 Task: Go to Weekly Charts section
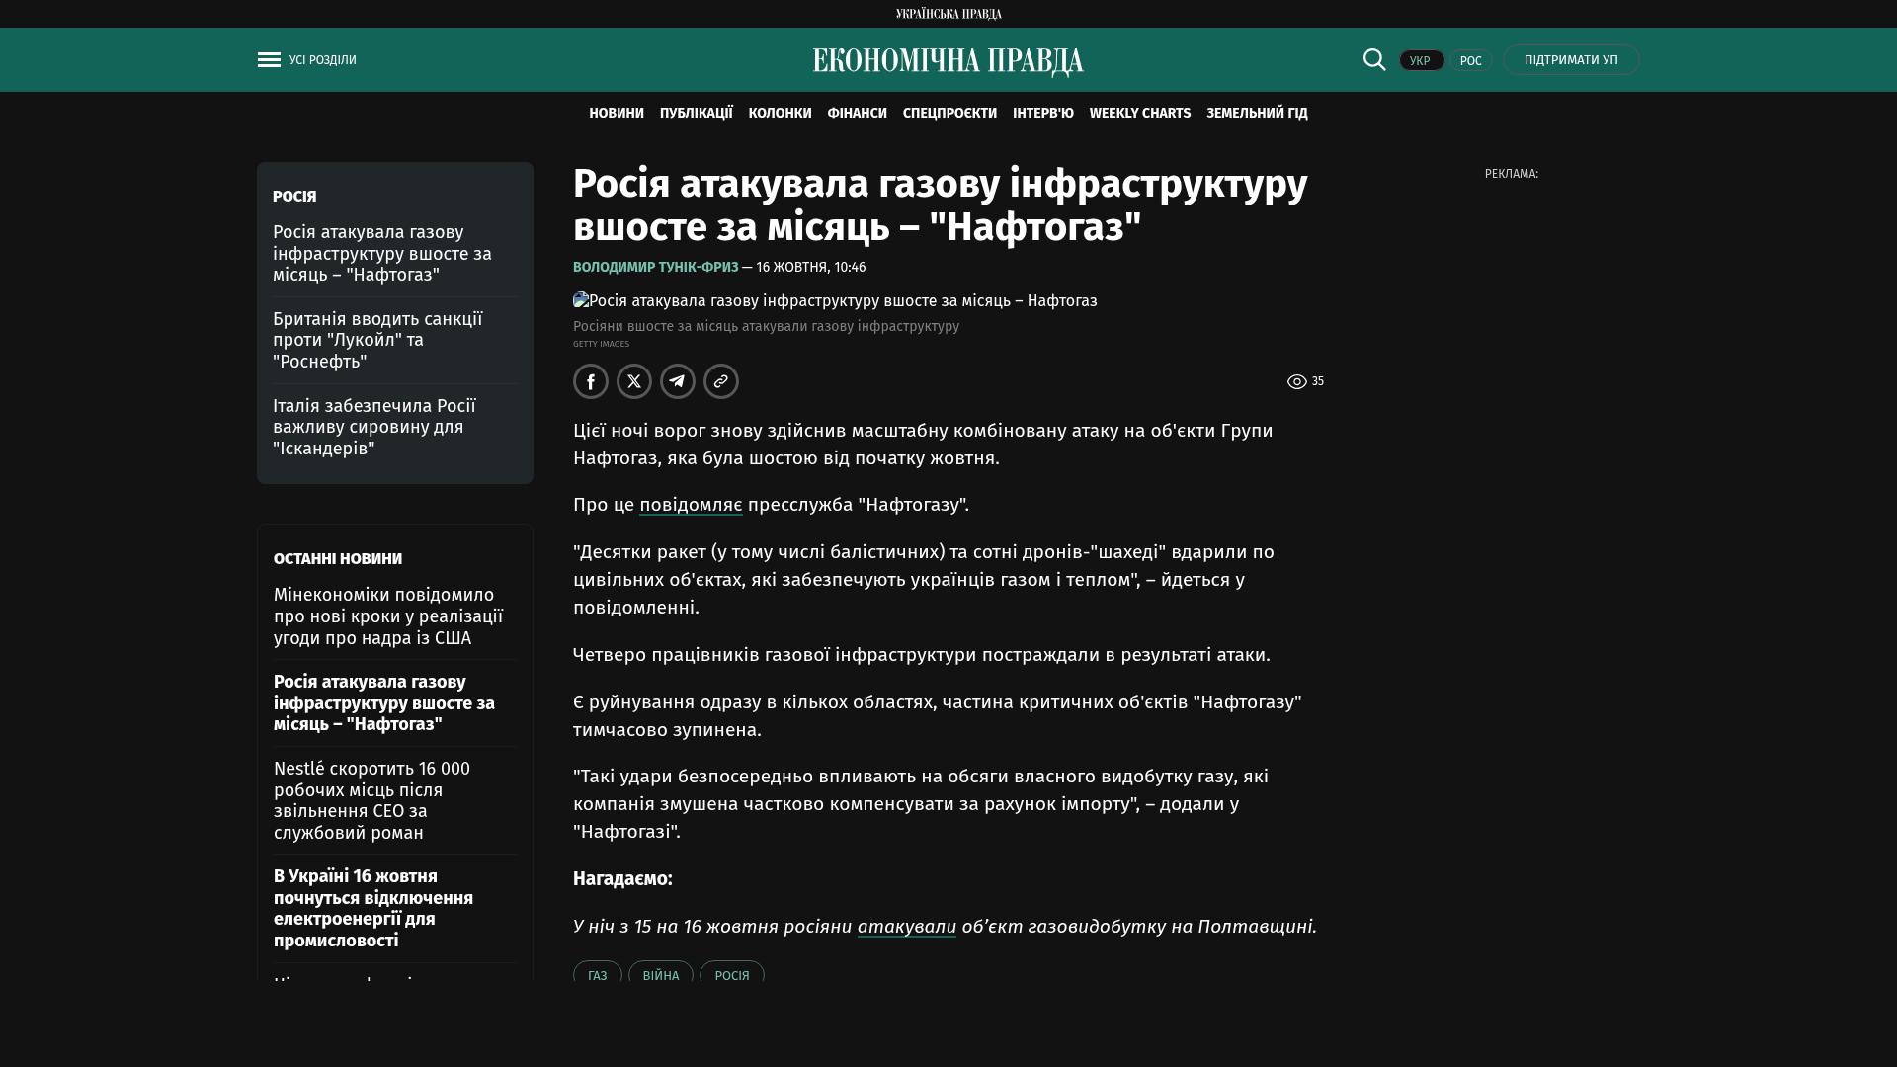tap(1139, 114)
